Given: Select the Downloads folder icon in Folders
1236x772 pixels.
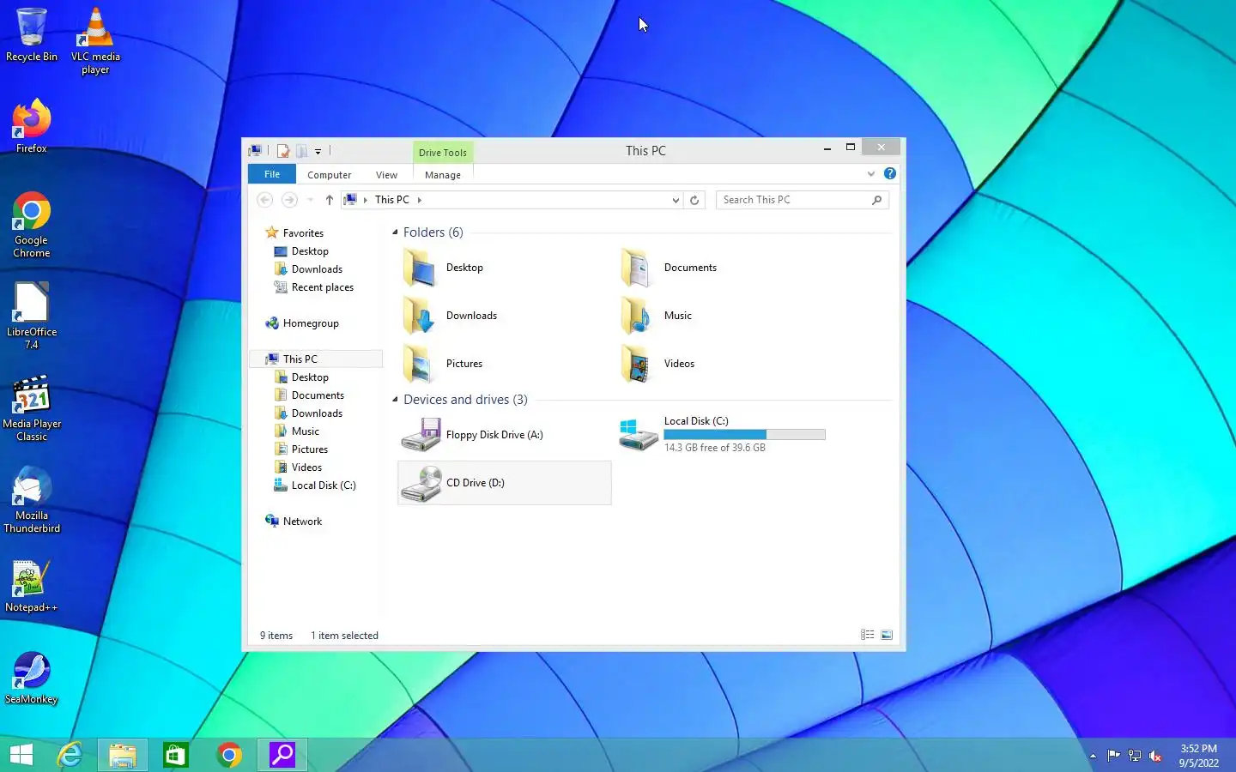Looking at the screenshot, I should (420, 316).
